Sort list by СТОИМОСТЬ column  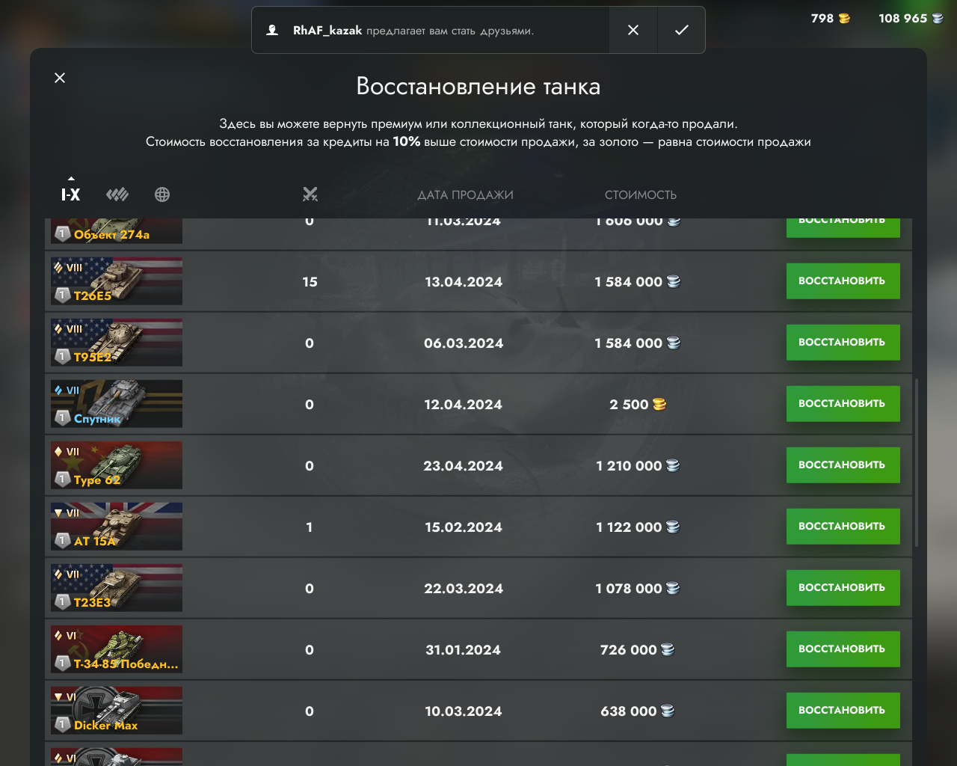(641, 194)
